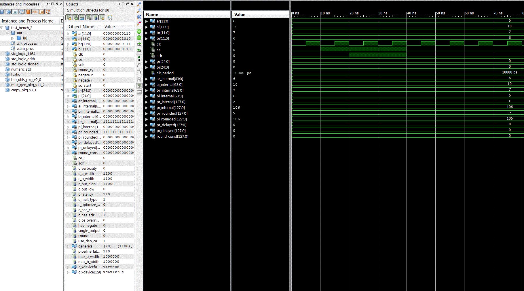
Task: Toggle internal signals filter in Objects toolbar
Action: coord(89,18)
